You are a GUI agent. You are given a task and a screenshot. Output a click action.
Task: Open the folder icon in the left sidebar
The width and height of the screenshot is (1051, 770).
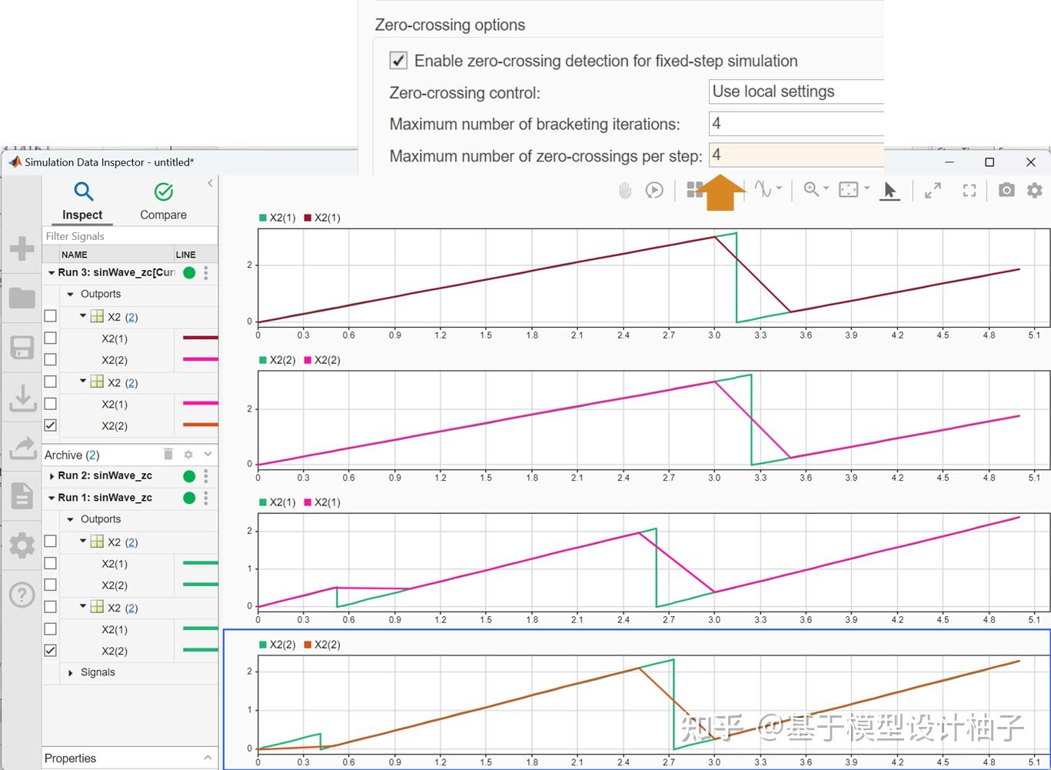(22, 298)
